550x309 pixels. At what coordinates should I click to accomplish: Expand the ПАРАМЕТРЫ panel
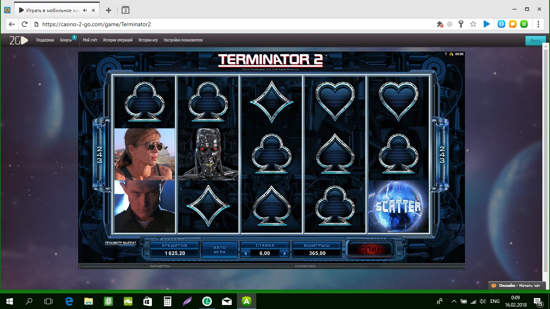(160, 266)
